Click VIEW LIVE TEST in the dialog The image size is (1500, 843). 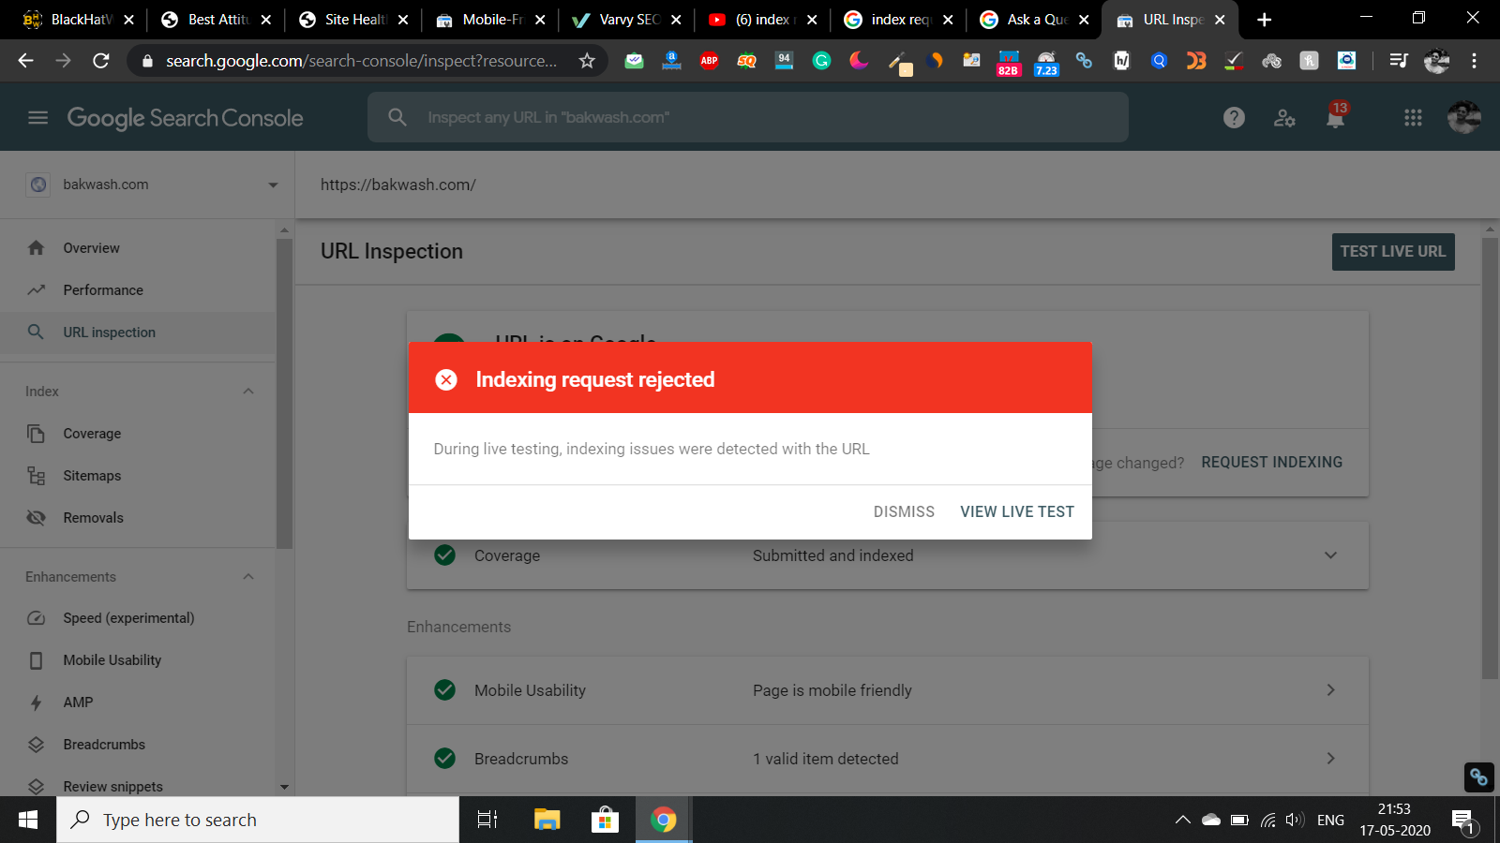(1017, 511)
